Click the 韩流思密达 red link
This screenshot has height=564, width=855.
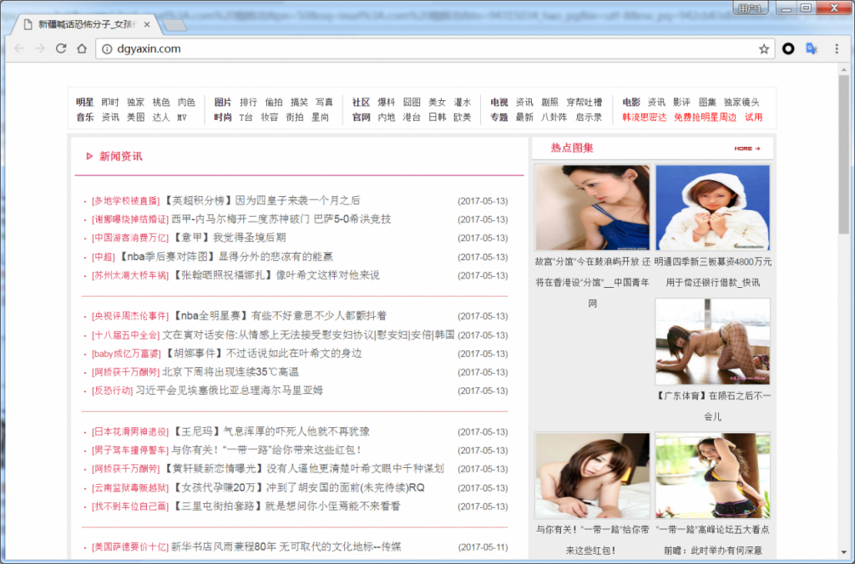[x=645, y=117]
